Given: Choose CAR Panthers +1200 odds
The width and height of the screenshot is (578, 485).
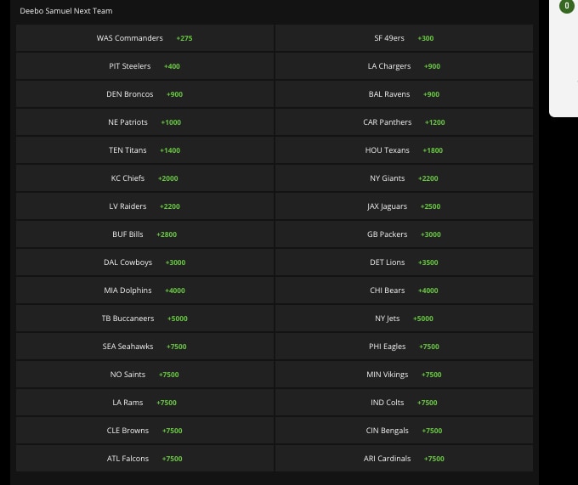Looking at the screenshot, I should point(404,122).
